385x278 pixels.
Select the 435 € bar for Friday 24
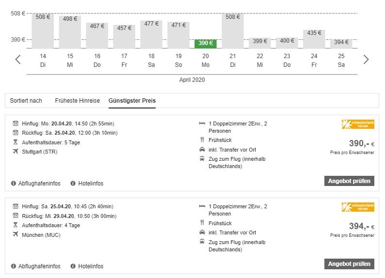[x=314, y=39]
